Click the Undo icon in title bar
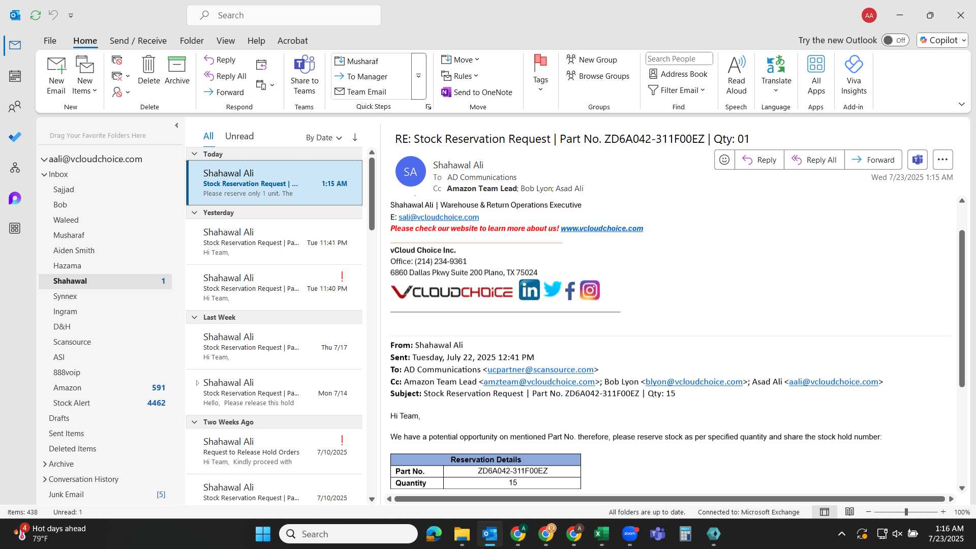 point(53,15)
